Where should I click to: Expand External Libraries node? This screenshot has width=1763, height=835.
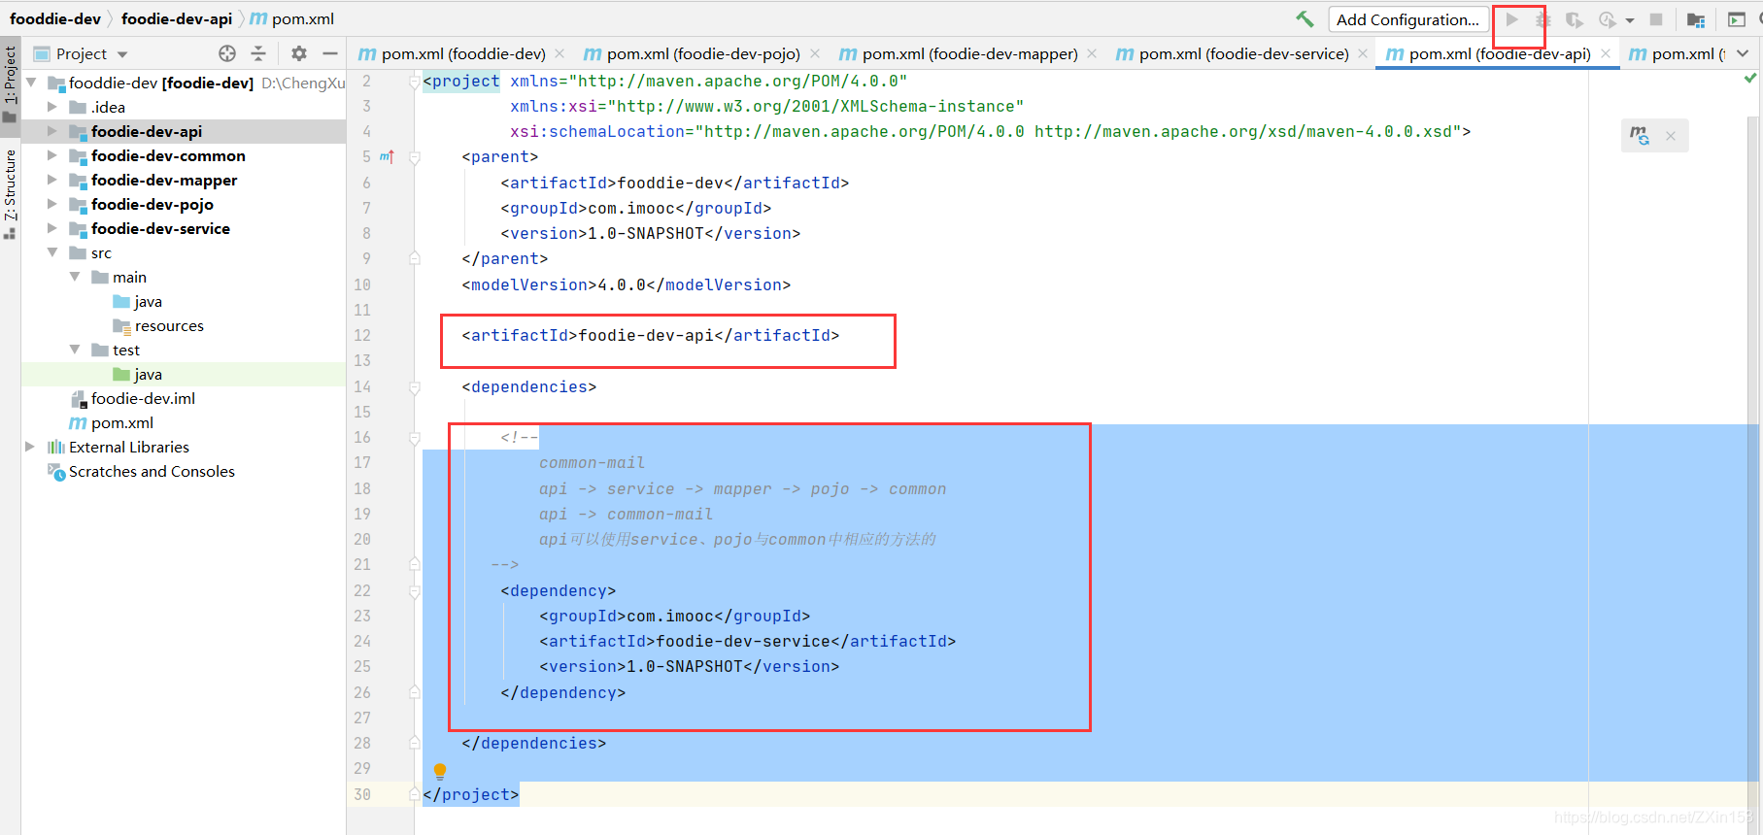30,447
